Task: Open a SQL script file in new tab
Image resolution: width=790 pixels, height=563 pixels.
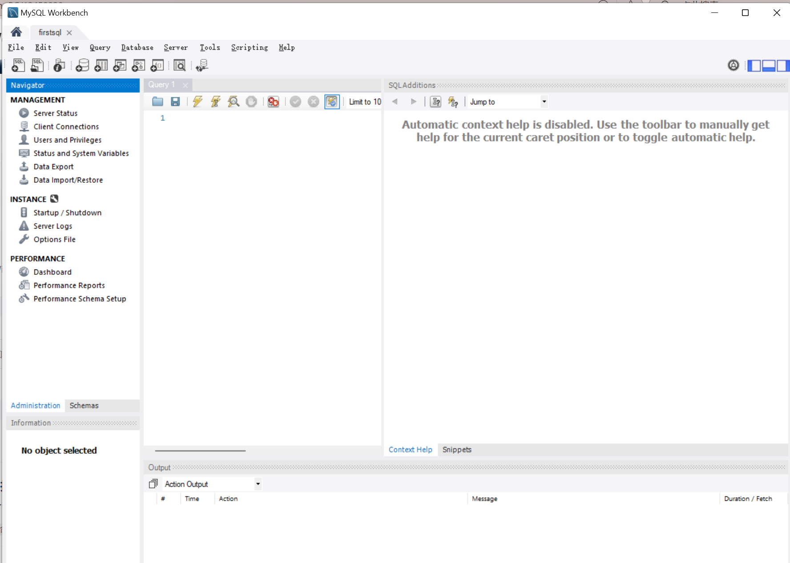Action: coord(37,65)
